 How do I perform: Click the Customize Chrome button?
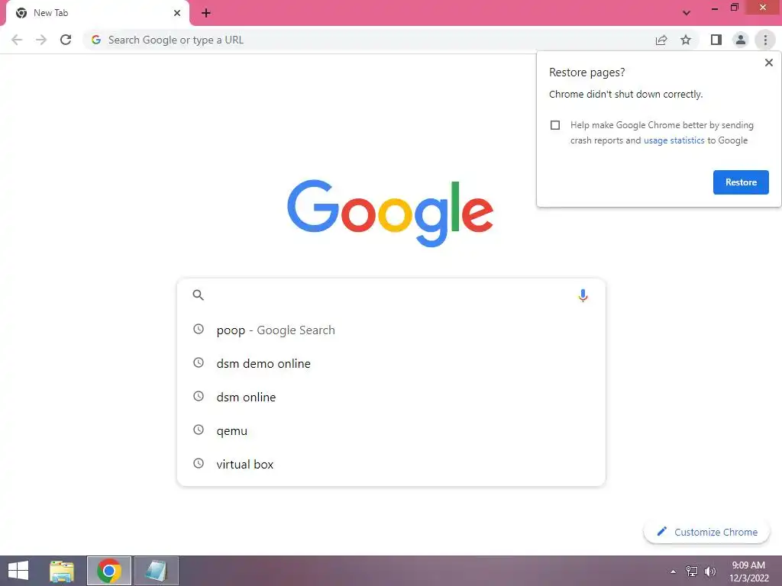(x=706, y=532)
